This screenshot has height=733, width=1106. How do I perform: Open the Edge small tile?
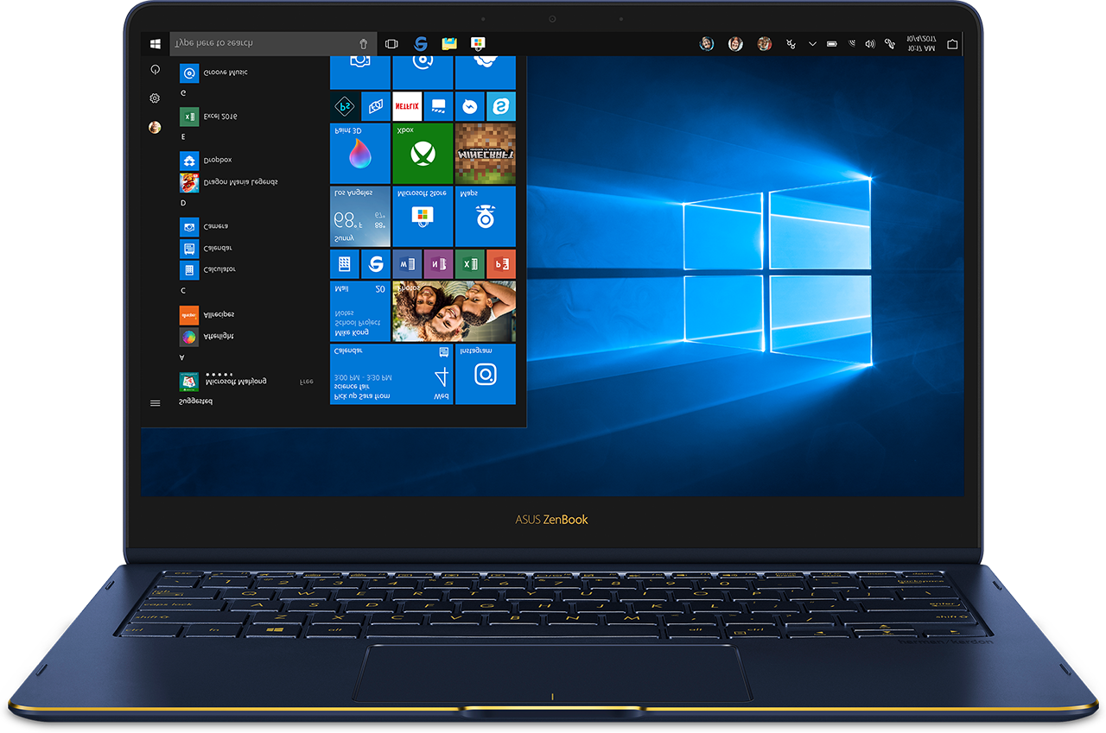point(376,264)
